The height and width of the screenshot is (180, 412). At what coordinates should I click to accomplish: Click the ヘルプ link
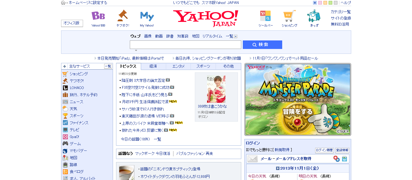click(346, 3)
